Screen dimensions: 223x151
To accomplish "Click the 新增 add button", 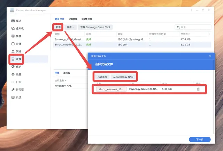I will click(x=58, y=27).
